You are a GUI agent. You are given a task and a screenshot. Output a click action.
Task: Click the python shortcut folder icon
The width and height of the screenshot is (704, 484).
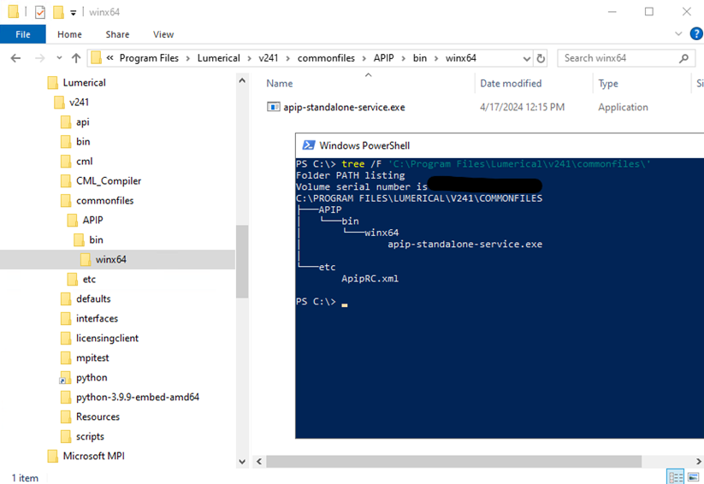click(x=65, y=378)
